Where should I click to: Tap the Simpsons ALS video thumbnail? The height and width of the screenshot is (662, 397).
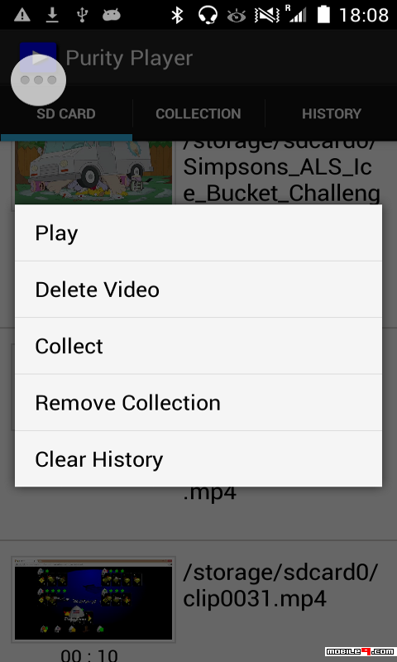[x=93, y=173]
